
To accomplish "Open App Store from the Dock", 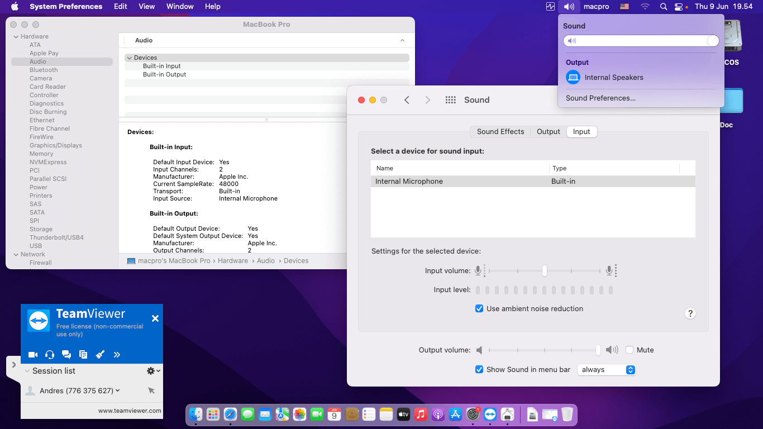I will coord(455,414).
